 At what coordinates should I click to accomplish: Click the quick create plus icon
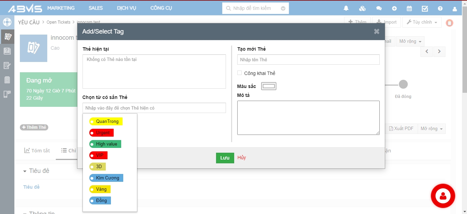[x=394, y=9]
